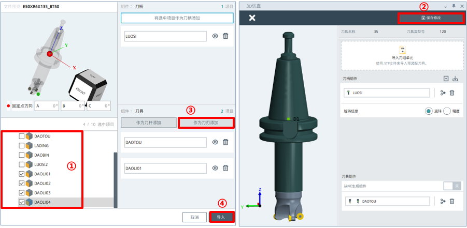Click the STP import file icon

coord(402,49)
